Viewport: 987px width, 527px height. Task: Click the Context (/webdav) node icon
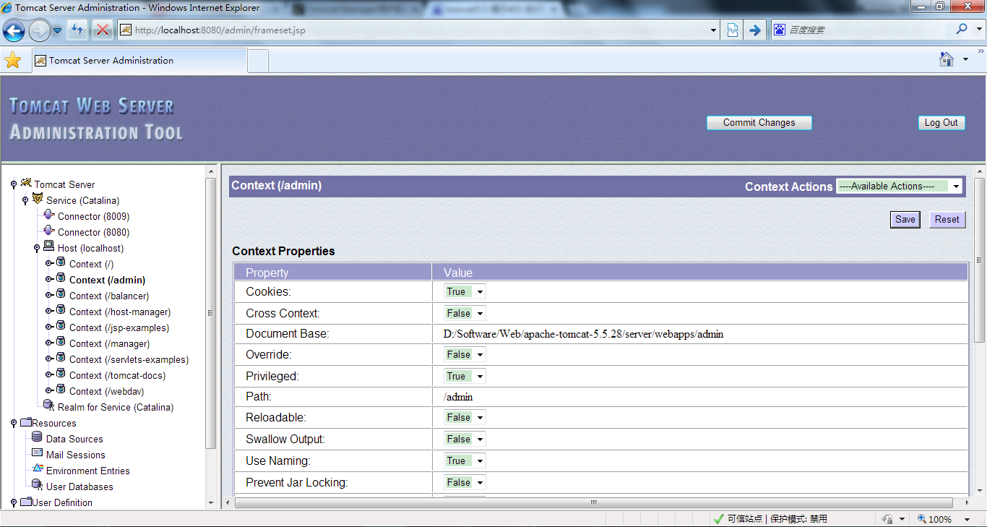(x=61, y=390)
